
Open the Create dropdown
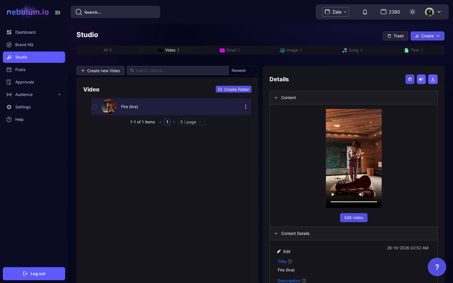[x=428, y=36]
